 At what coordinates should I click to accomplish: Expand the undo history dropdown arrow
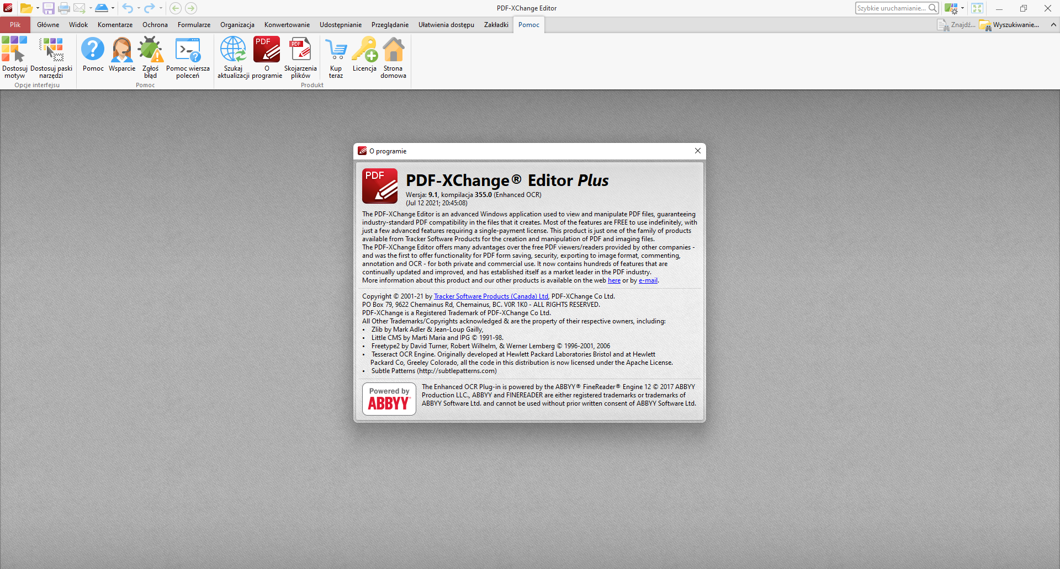[139, 8]
